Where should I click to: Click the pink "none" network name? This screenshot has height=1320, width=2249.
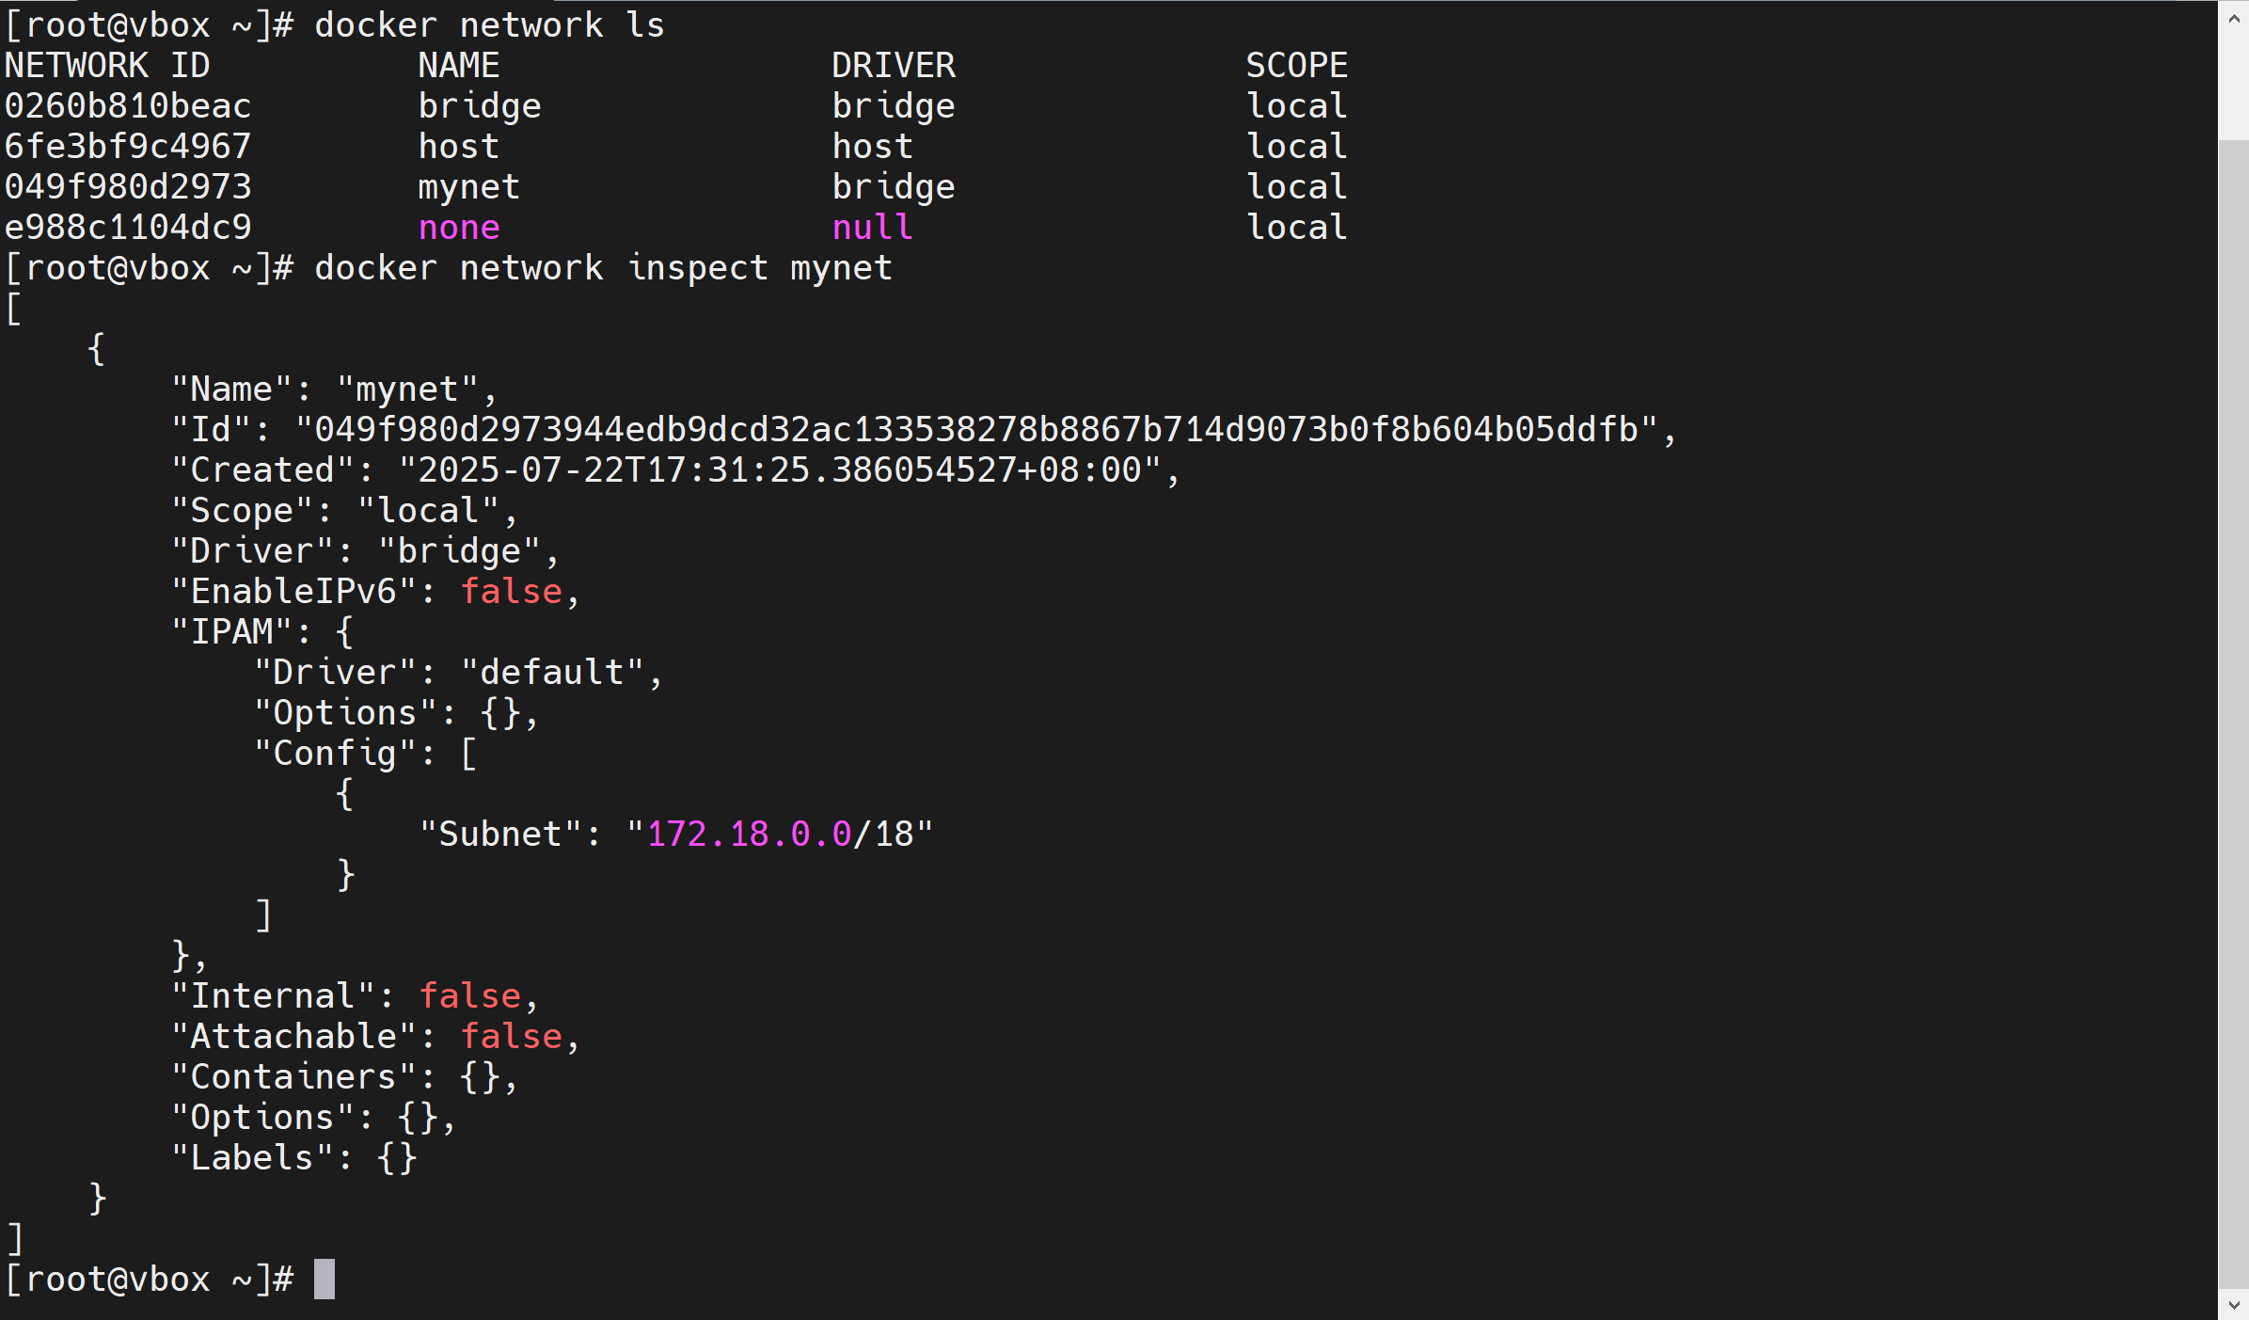tap(459, 228)
